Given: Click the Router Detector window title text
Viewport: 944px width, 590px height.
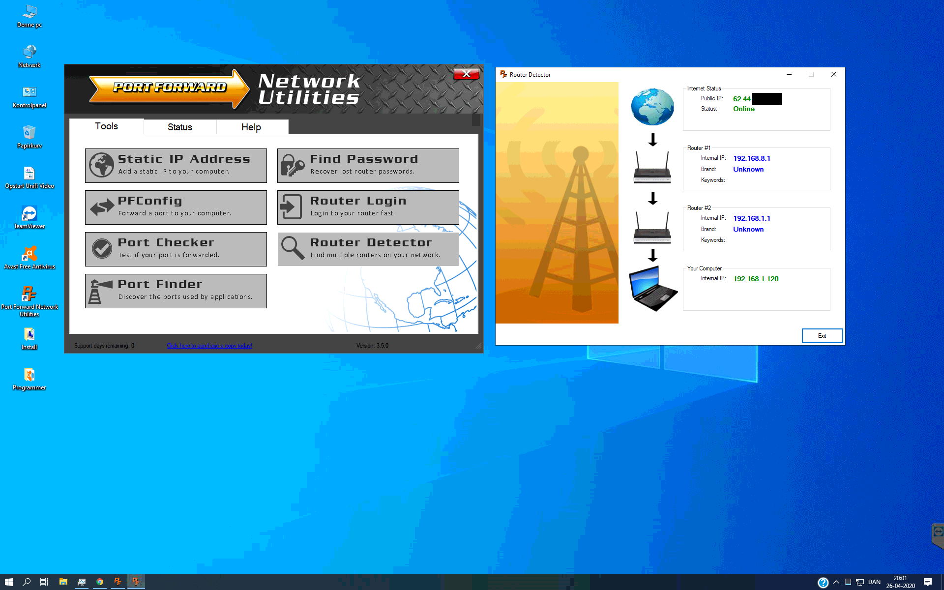Looking at the screenshot, I should coord(530,75).
